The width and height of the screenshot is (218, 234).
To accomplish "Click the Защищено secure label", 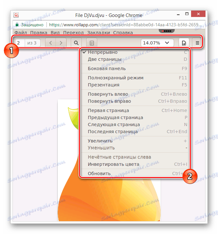I will tap(32, 25).
